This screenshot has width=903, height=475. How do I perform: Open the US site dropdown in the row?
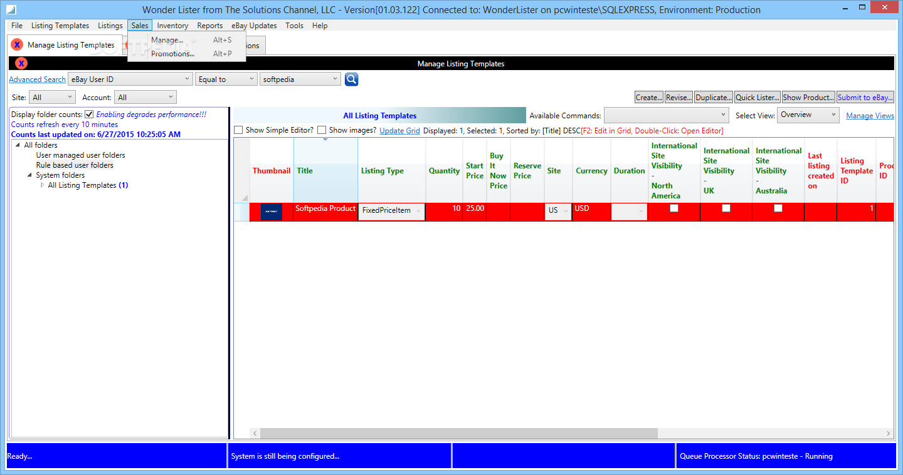click(558, 211)
